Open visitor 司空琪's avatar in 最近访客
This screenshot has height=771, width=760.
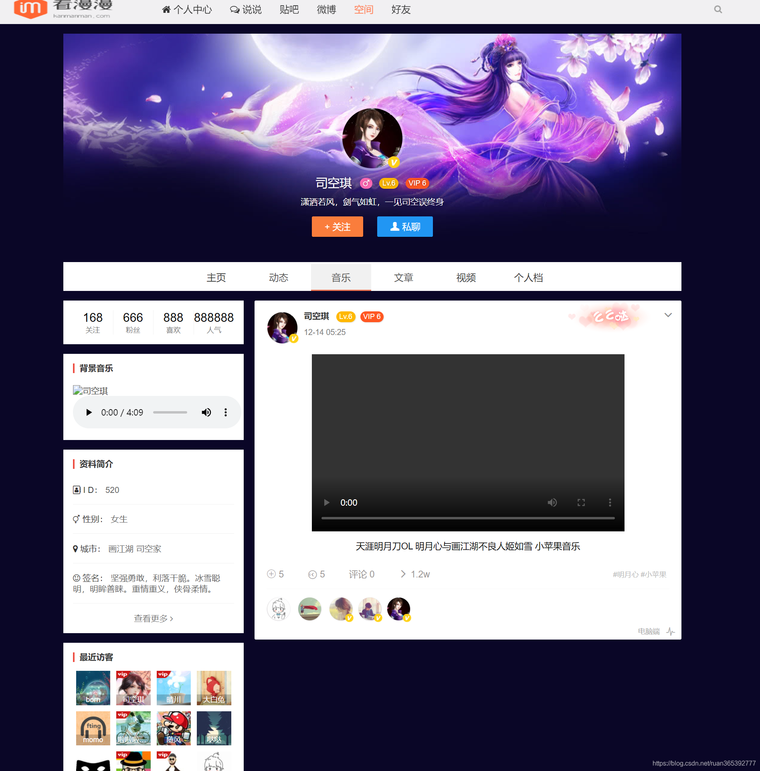[x=133, y=688]
